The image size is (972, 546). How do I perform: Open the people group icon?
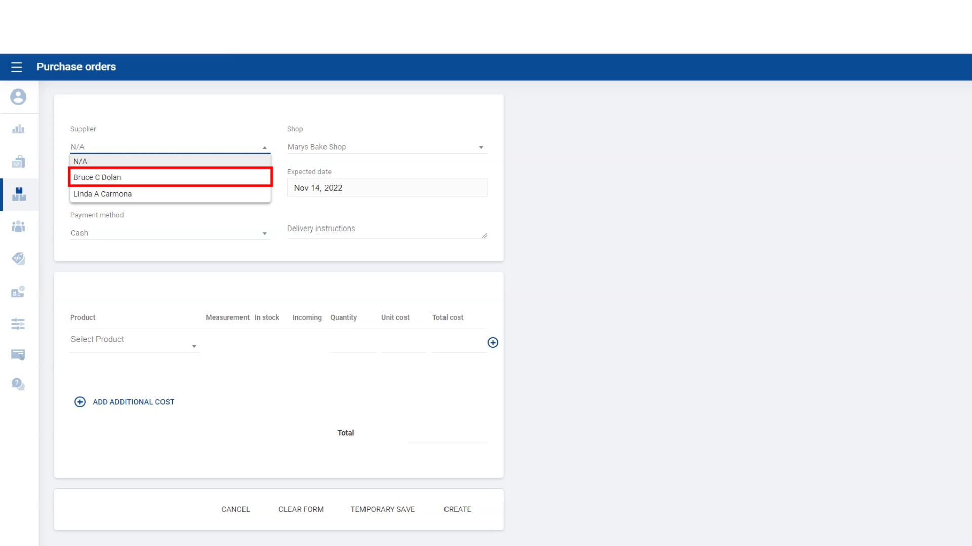(x=18, y=226)
